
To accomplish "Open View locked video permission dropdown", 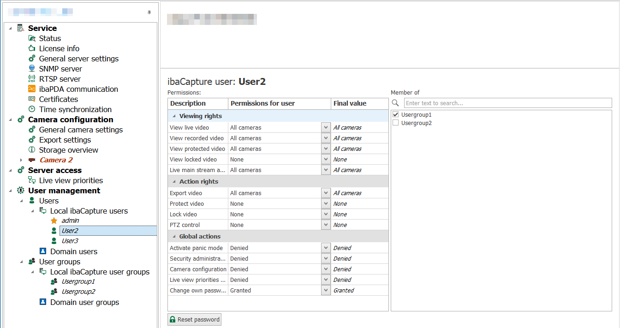I will click(x=326, y=159).
